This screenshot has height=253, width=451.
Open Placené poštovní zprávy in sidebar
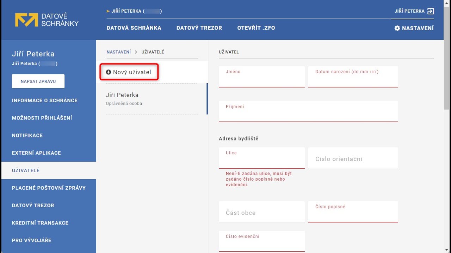click(x=49, y=188)
